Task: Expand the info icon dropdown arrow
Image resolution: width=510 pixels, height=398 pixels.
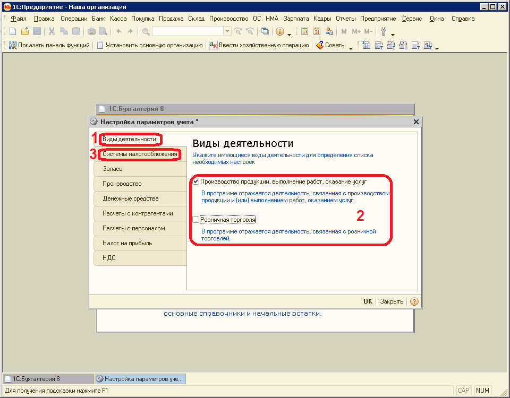Action: pos(289,34)
